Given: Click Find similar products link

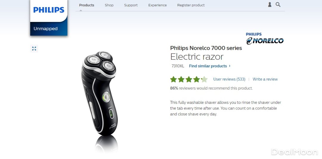Looking at the screenshot, I should 208,66.
